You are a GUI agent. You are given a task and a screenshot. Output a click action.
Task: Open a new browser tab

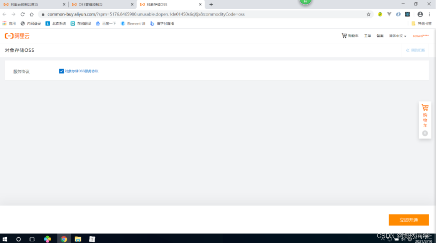[211, 5]
